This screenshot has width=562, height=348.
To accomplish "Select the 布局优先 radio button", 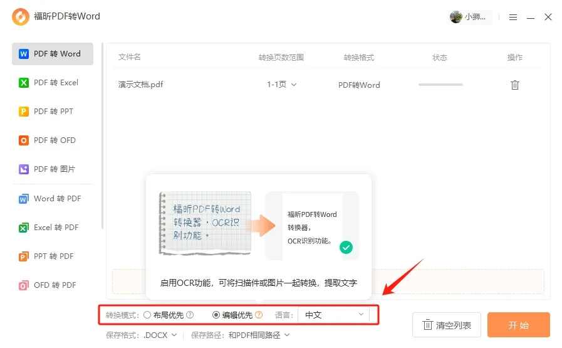I will click(147, 315).
